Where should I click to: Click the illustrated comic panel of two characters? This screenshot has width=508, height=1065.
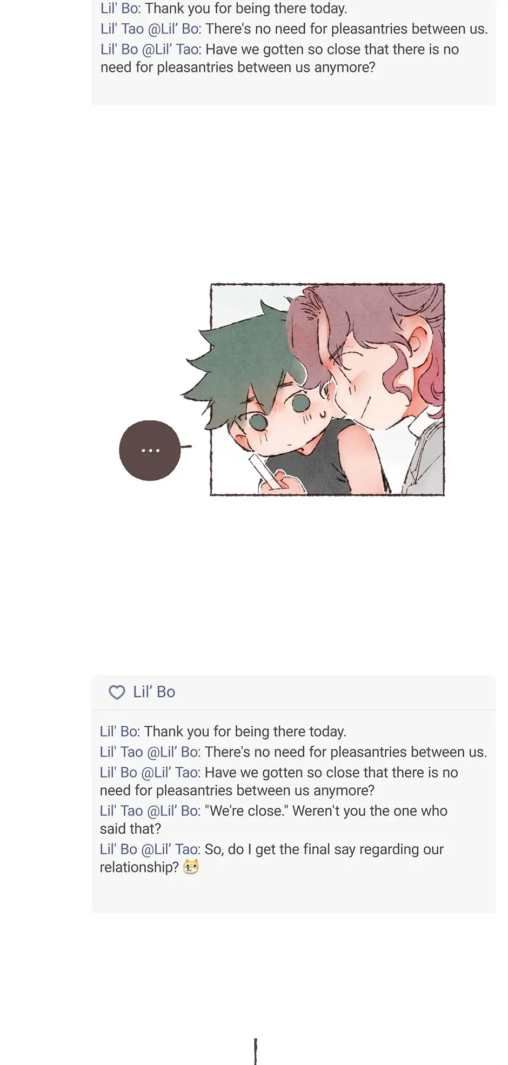[327, 389]
